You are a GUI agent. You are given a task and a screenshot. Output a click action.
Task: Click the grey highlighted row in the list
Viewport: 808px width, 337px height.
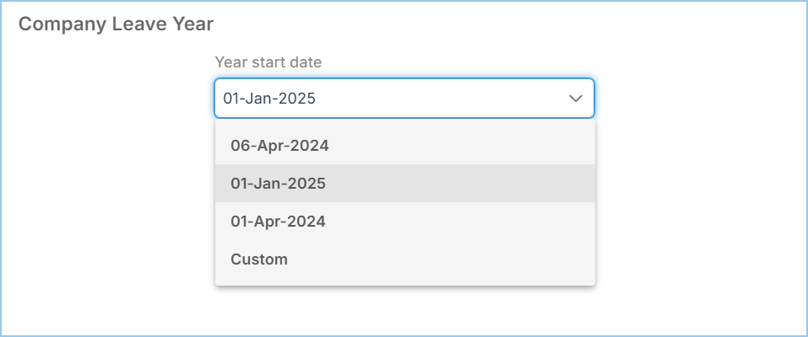click(x=404, y=183)
